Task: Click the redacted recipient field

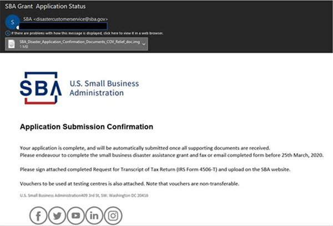Action: [x=63, y=26]
